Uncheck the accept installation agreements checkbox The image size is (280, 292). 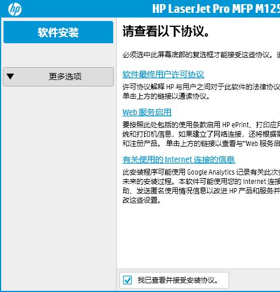click(x=127, y=280)
